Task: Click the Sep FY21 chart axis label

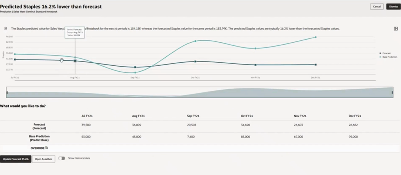Action: [x=135, y=78]
